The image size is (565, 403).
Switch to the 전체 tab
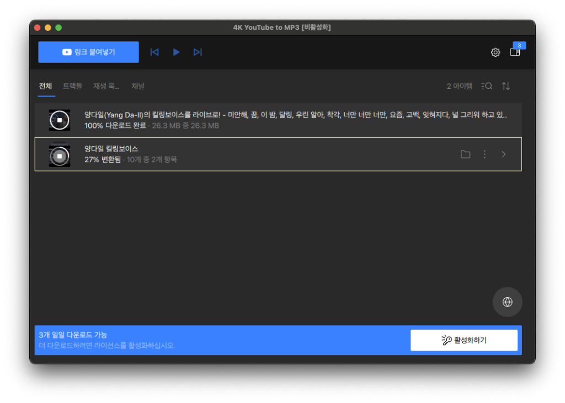click(x=46, y=87)
